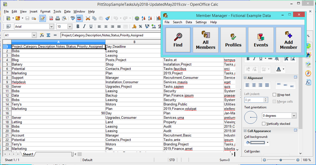Open the Undo history dropdown arrow
This screenshot has height=165, width=316.
click(120, 18)
